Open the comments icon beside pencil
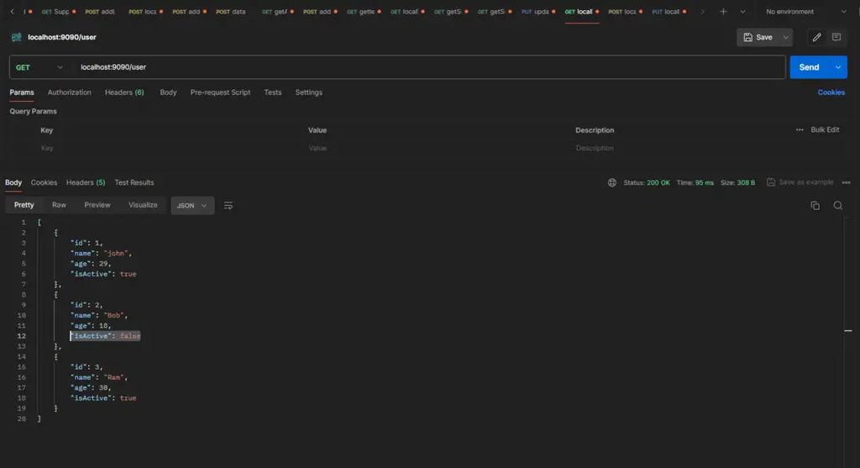Image resolution: width=860 pixels, height=468 pixels. click(x=836, y=37)
